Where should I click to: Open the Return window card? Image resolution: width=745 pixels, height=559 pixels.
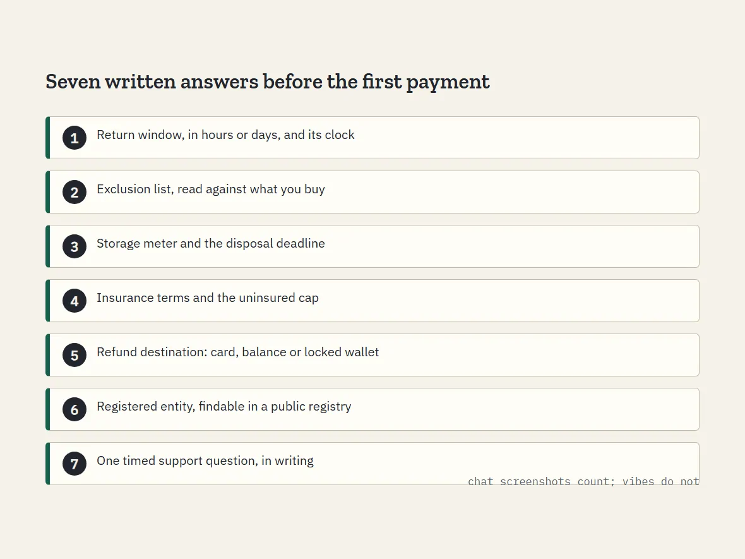[372, 138]
